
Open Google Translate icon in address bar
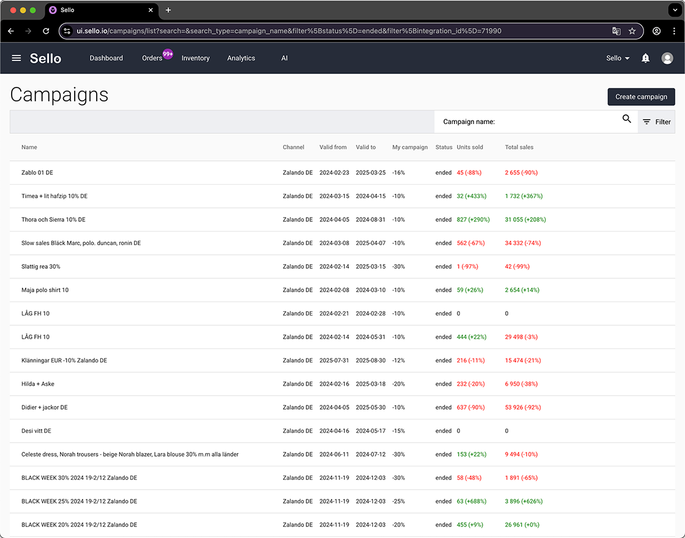tap(616, 31)
